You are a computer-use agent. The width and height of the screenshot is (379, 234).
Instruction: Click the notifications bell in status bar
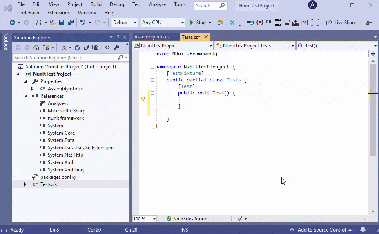point(363,229)
